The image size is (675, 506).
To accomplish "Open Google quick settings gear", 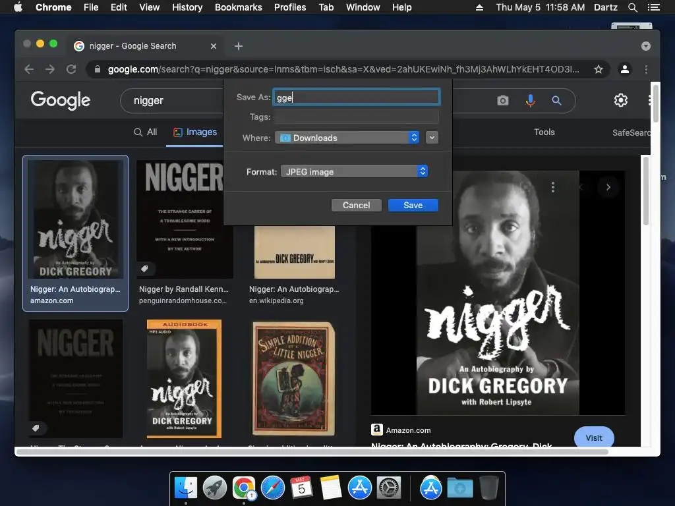I will click(621, 100).
